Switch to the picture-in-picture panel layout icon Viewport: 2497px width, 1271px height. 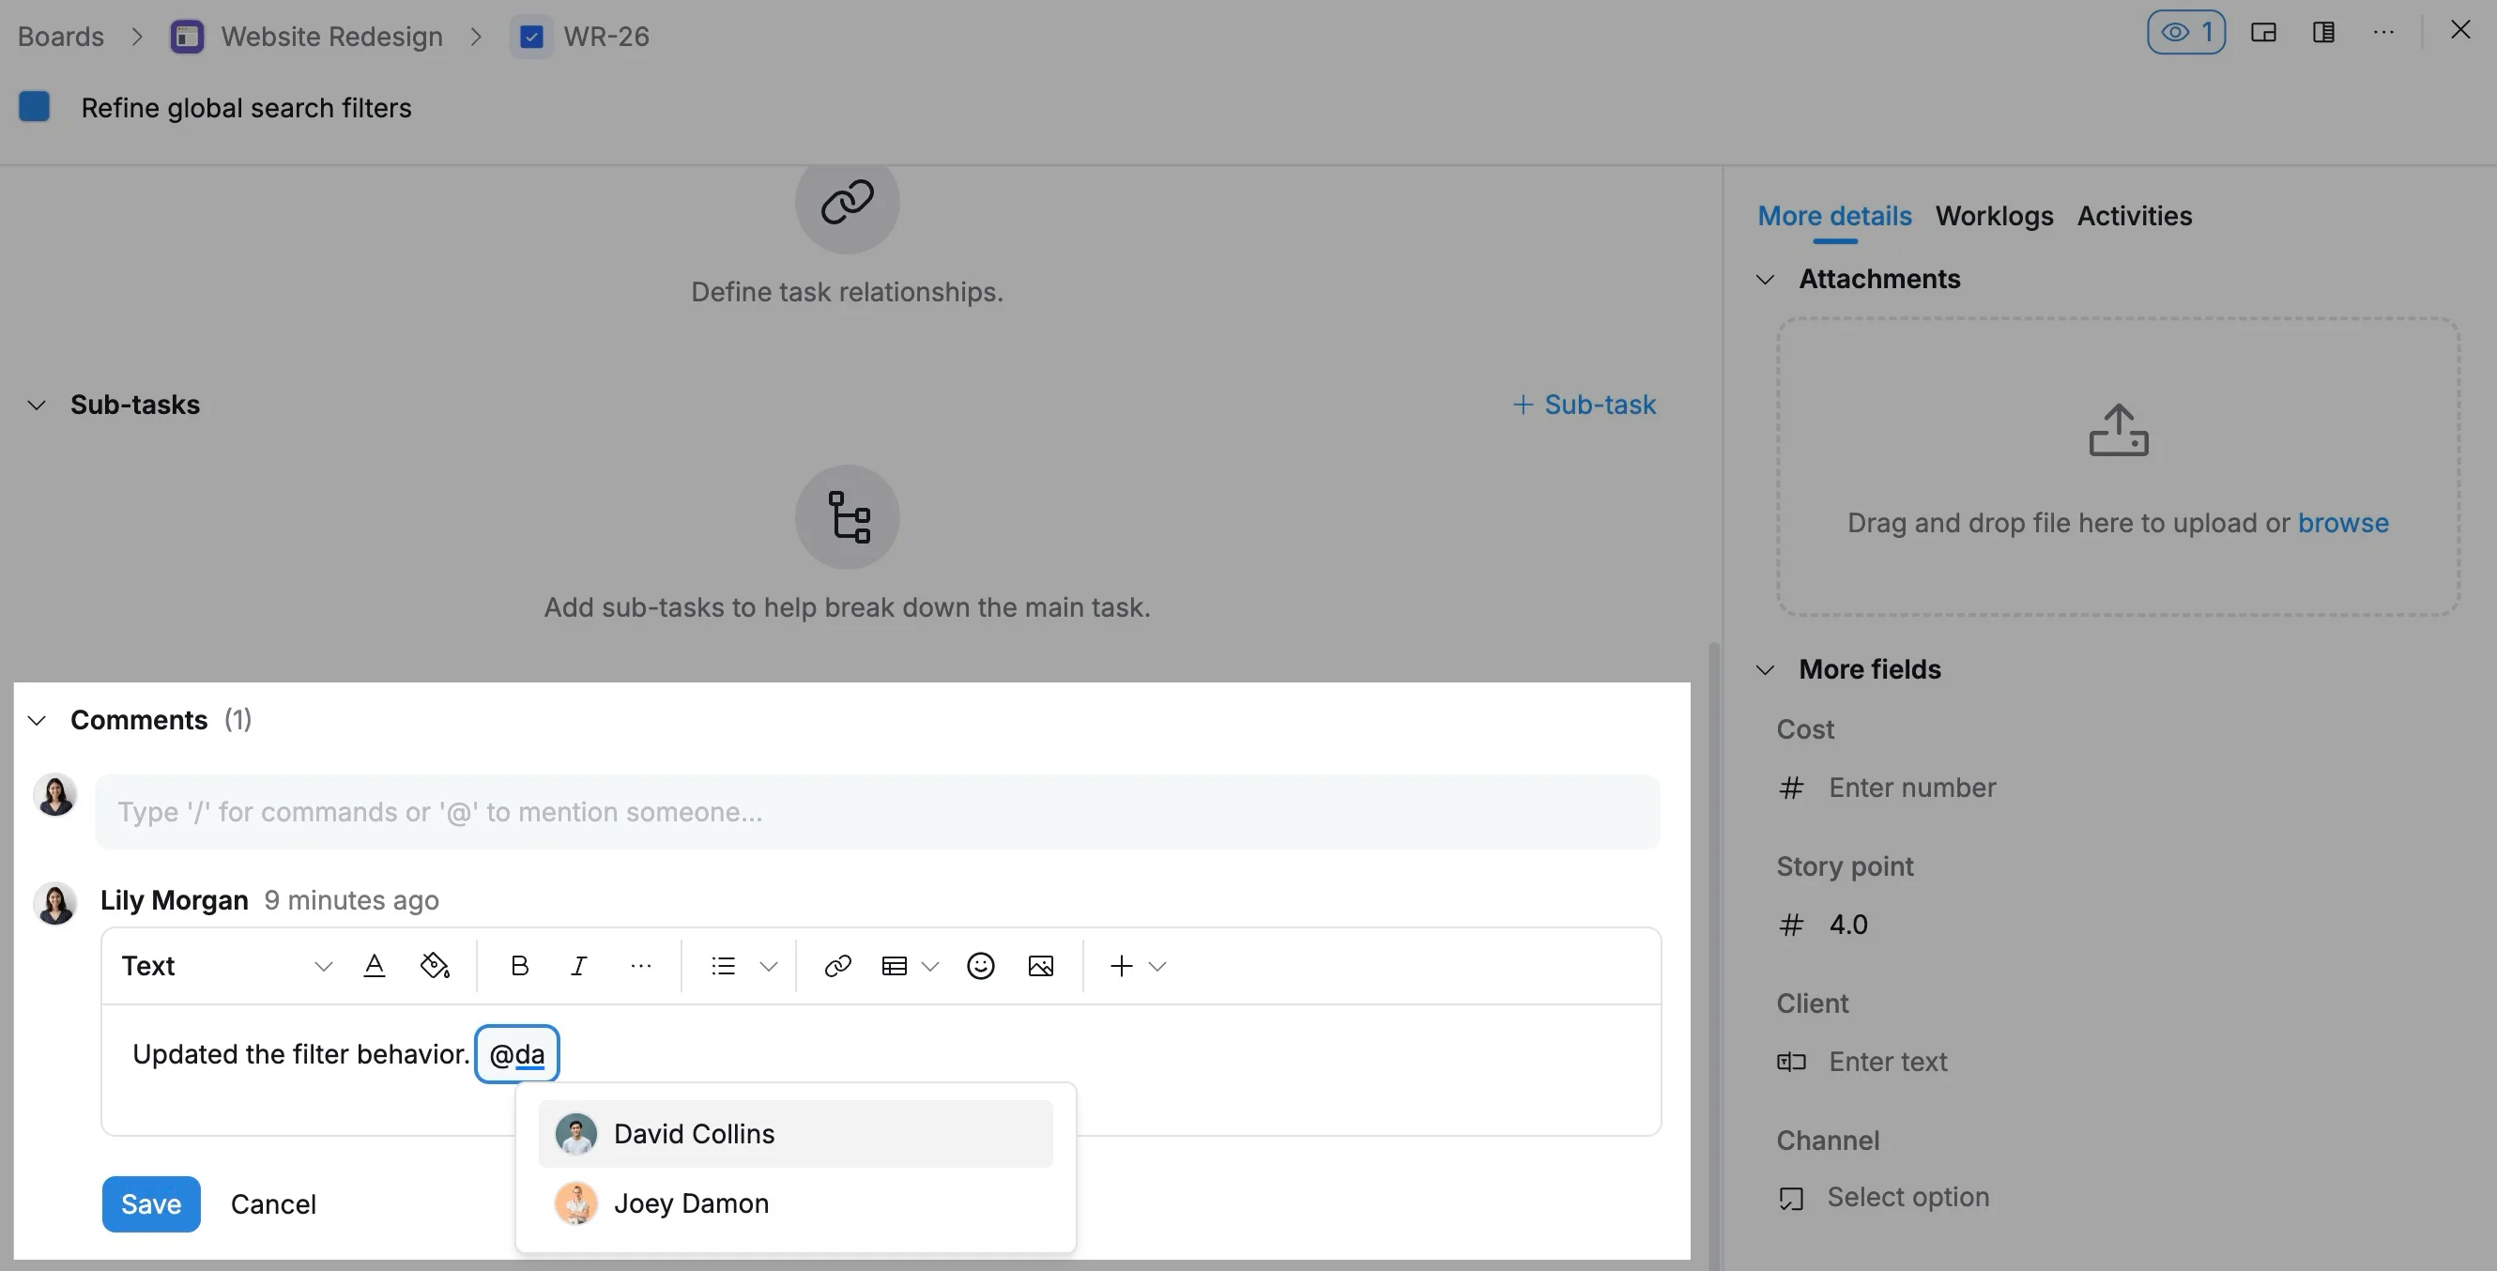click(x=2263, y=33)
